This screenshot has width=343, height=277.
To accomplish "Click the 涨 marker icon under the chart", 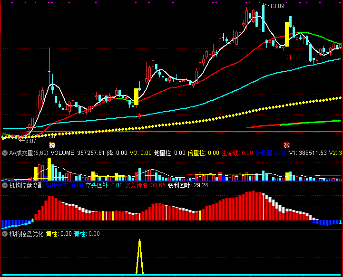I will [286, 145].
